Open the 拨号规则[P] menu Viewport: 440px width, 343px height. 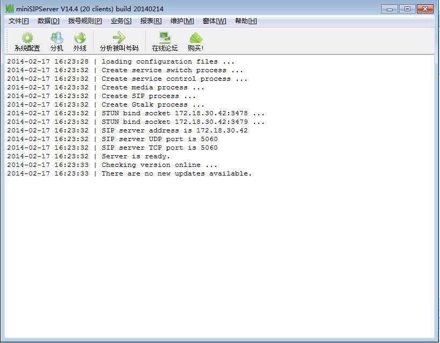click(85, 21)
